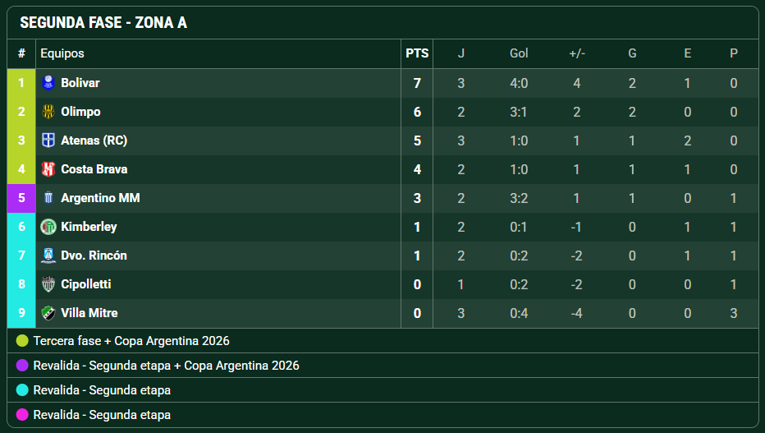765x433 pixels.
Task: Click the Kimberley round green crest
Action: (48, 227)
